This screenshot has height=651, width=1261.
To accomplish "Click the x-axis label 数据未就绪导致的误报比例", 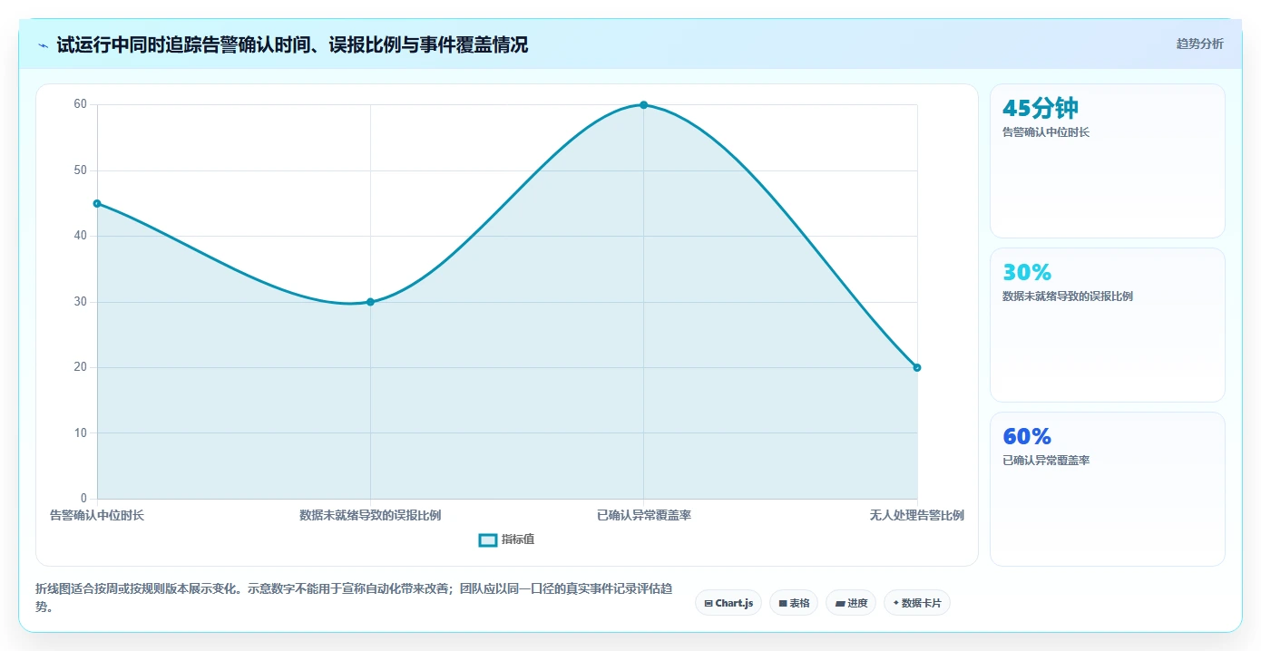I will click(370, 515).
